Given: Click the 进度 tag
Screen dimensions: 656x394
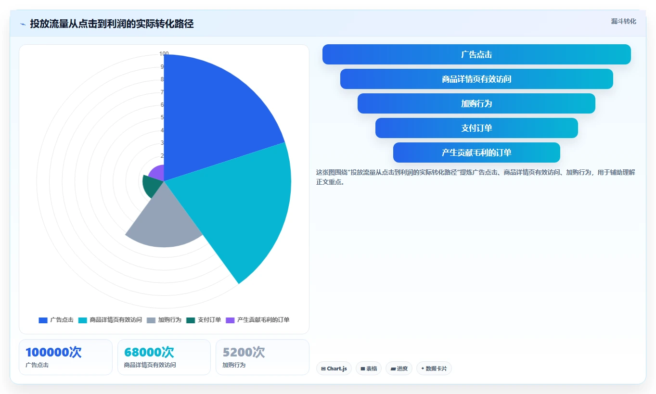Looking at the screenshot, I should 399,369.
